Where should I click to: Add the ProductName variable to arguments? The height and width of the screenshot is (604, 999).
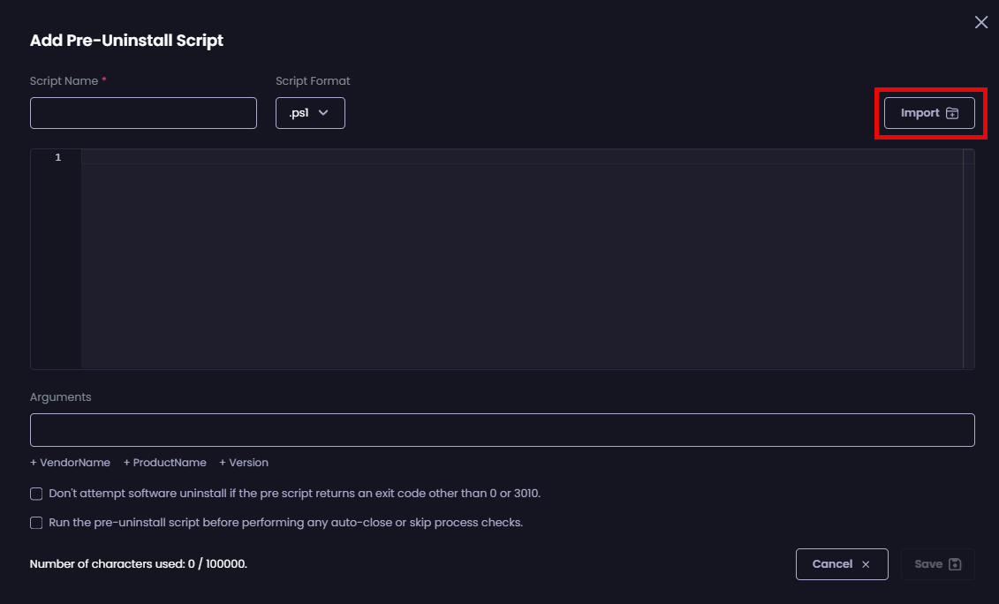tap(165, 462)
